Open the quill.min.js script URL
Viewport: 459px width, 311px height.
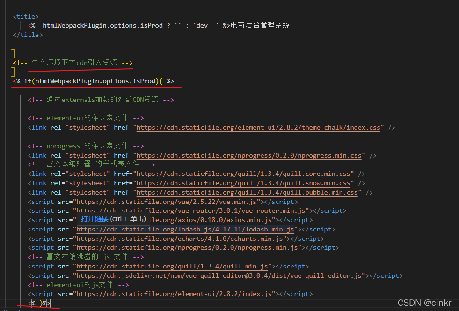coord(172,267)
